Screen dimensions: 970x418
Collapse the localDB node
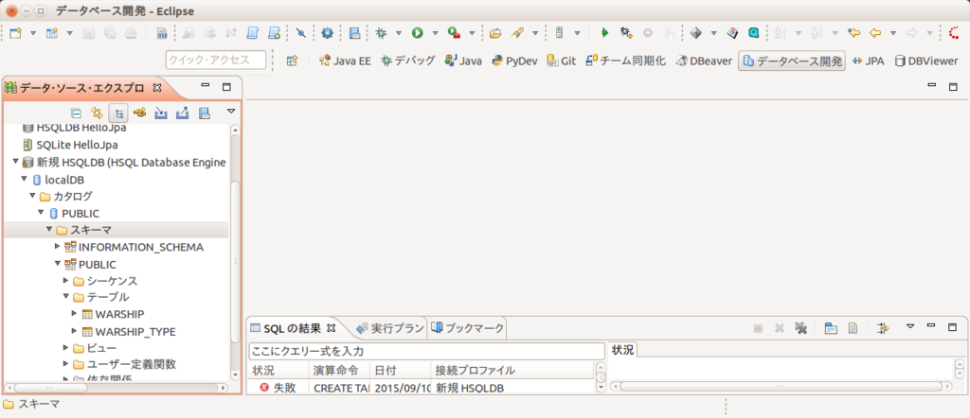click(24, 179)
